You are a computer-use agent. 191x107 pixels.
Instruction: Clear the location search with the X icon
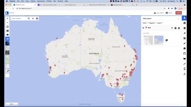tap(33, 18)
